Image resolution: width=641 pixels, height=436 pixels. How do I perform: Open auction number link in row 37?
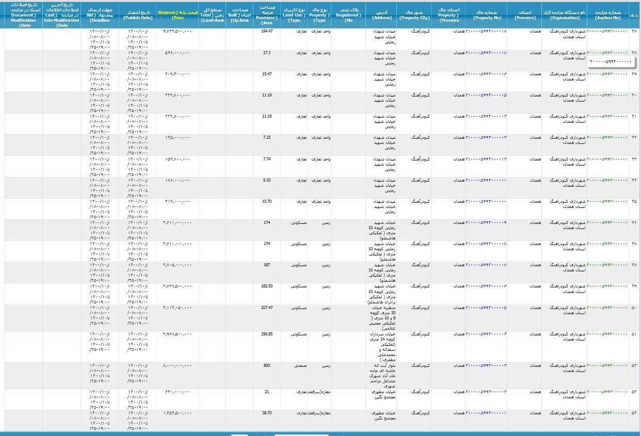(607, 31)
